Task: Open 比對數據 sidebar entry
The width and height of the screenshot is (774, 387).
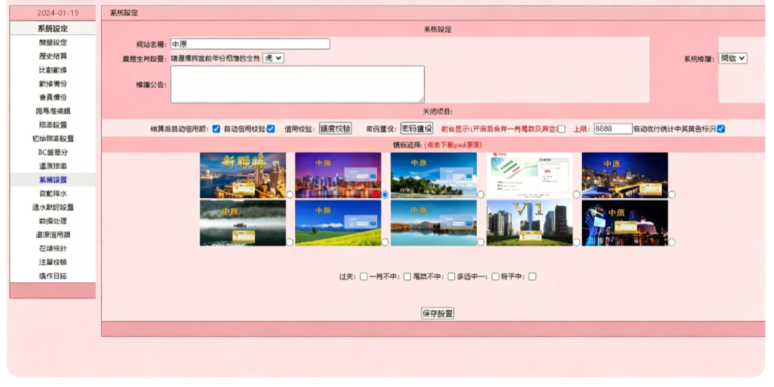Action: [53, 70]
